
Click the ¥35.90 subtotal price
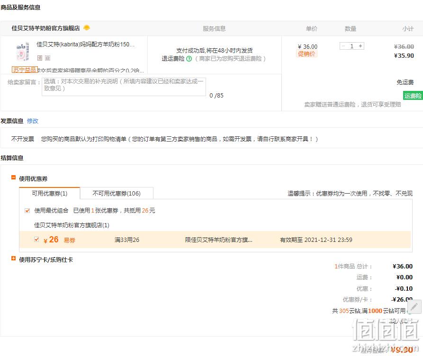pos(404,56)
